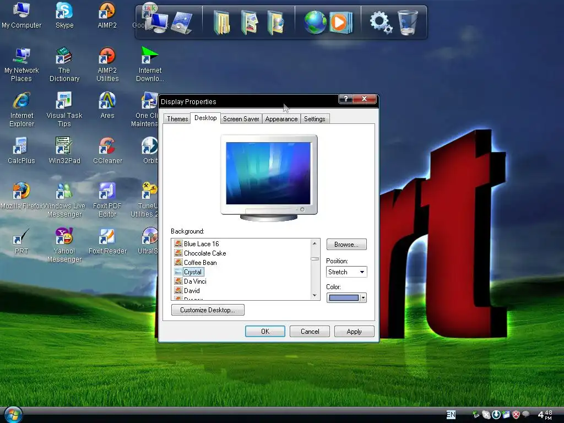The width and height of the screenshot is (564, 423).
Task: Open Foxit Reader shortcut
Action: click(107, 241)
